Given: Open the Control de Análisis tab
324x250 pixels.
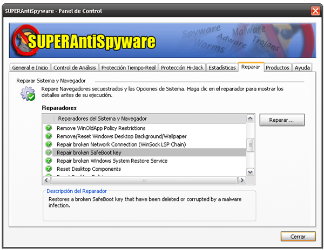Looking at the screenshot, I should pyautogui.click(x=75, y=68).
